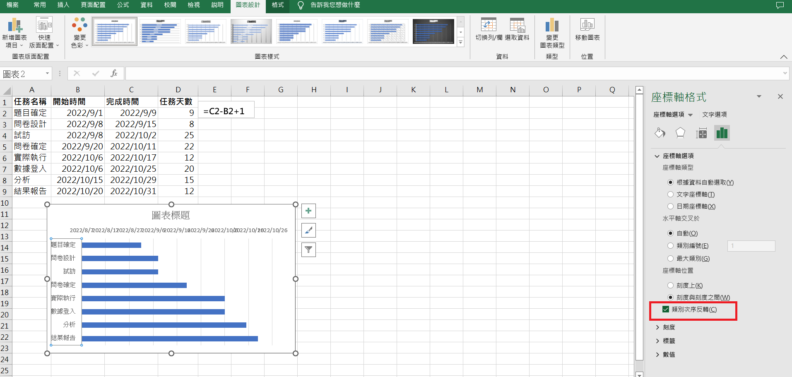Open the 檔案 menu tab
The image size is (792, 377).
point(12,5)
